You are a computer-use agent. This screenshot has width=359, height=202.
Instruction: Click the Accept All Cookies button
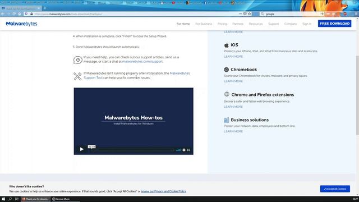coord(335,189)
